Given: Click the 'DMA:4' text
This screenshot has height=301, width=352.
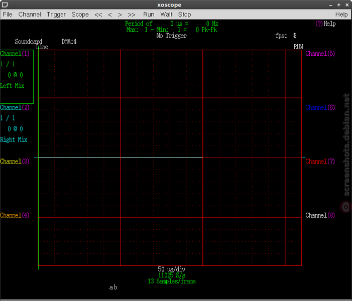Looking at the screenshot, I should click(69, 42).
